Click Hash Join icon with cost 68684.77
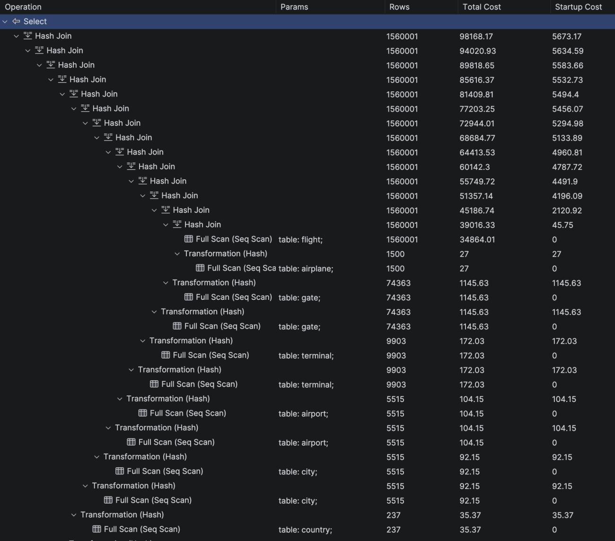This screenshot has height=541, width=615. (108, 138)
